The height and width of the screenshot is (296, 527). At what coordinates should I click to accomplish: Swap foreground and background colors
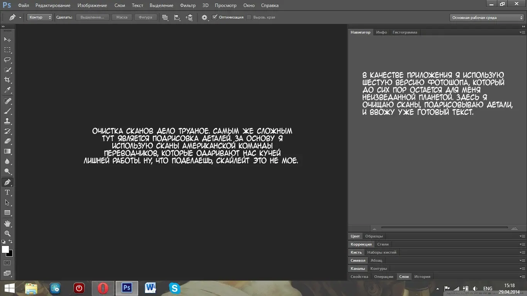(x=10, y=242)
